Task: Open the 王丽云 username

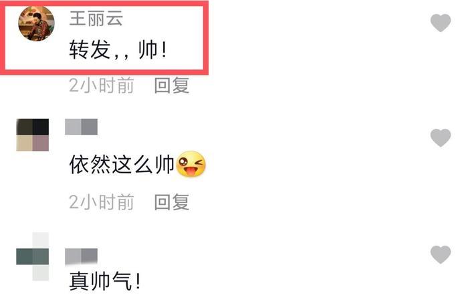Action: pyautogui.click(x=96, y=18)
